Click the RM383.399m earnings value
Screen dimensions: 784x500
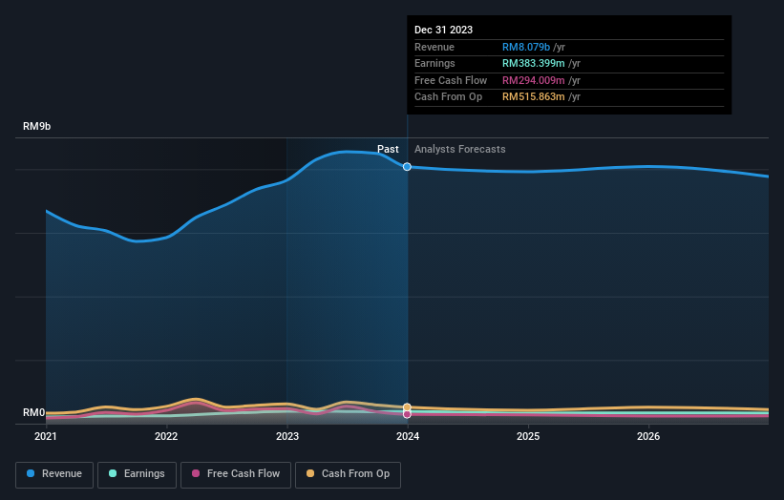pyautogui.click(x=534, y=63)
